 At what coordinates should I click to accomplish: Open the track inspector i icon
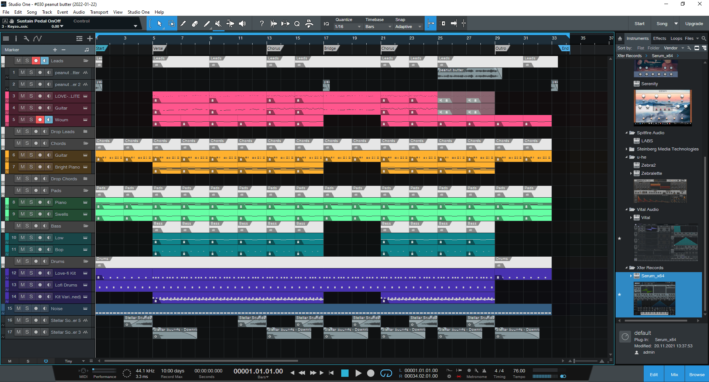click(16, 38)
